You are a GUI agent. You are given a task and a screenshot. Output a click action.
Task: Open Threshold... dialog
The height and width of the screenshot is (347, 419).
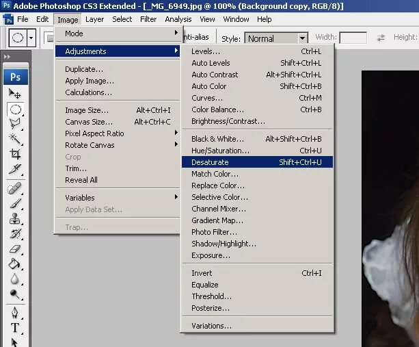[x=257, y=296]
